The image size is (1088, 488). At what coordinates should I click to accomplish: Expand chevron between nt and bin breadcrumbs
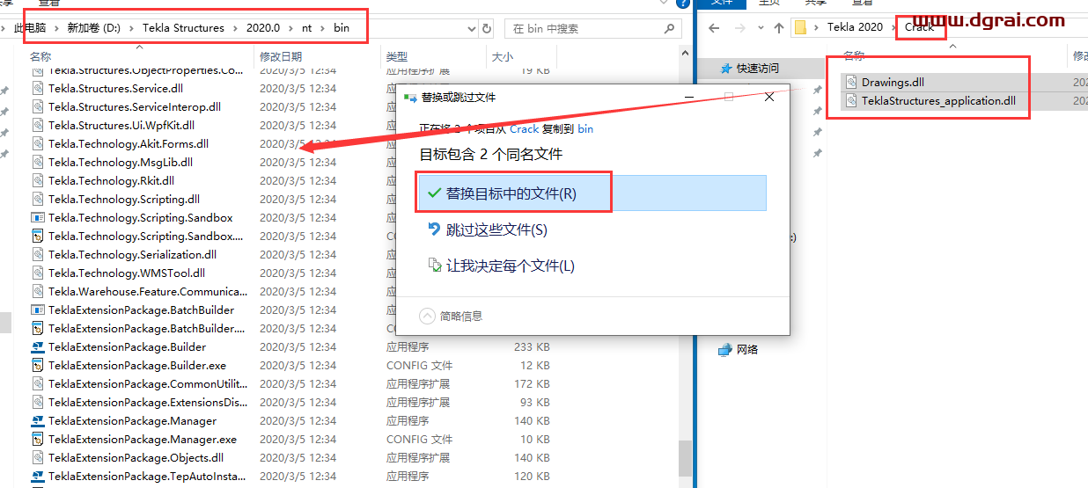click(323, 28)
